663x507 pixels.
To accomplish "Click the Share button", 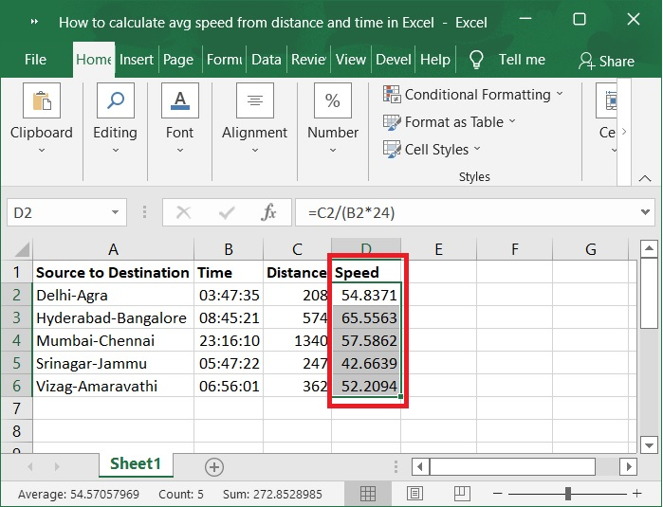I will [606, 61].
